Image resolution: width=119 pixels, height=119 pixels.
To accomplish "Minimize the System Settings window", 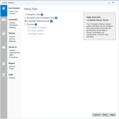I will (109, 3).
